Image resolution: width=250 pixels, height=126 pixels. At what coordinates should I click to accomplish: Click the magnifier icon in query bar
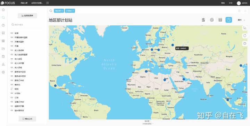(x=51, y=11)
